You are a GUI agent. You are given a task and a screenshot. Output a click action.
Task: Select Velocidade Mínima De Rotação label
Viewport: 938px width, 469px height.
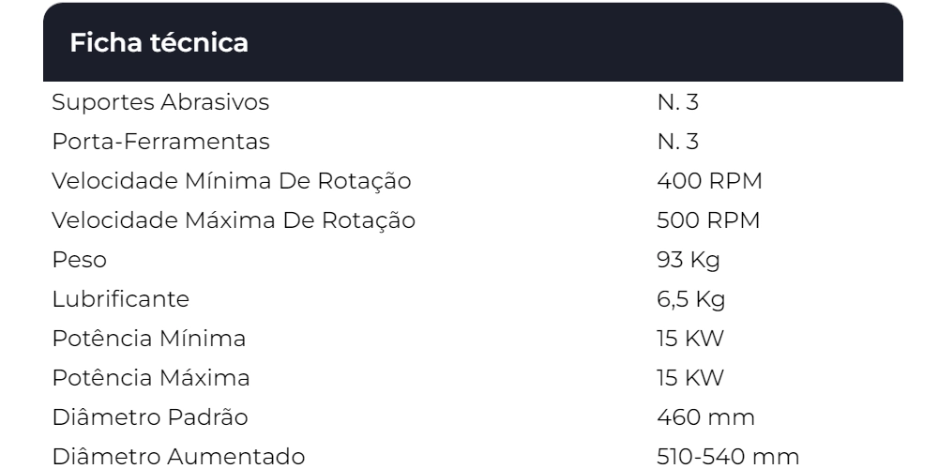click(x=231, y=180)
